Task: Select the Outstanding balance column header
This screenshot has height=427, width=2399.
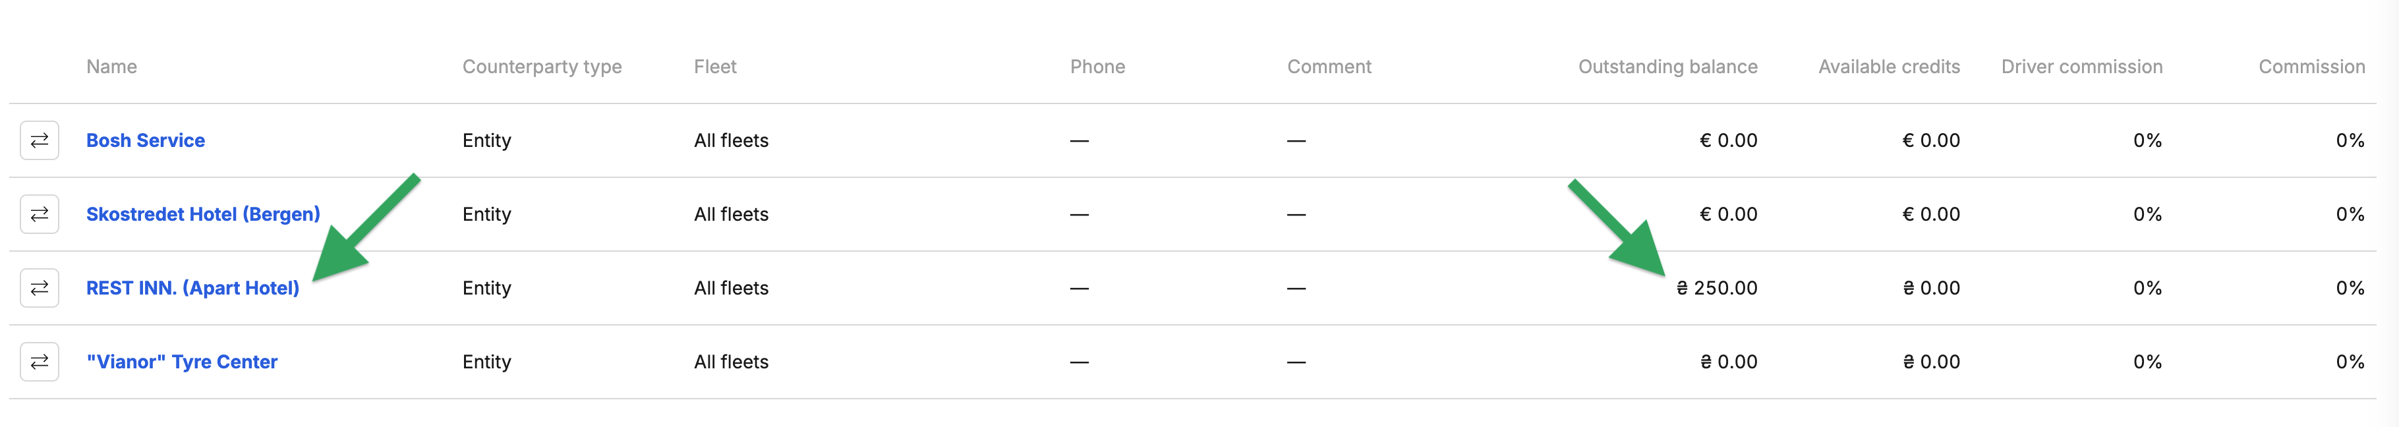Action: pos(1668,67)
